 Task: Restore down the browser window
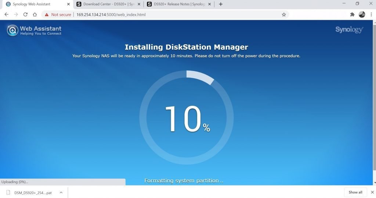pyautogui.click(x=357, y=4)
